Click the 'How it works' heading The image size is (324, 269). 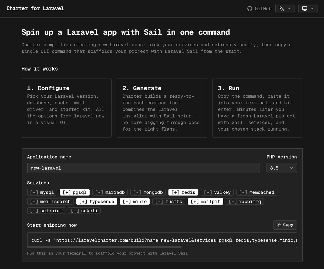pyautogui.click(x=40, y=69)
